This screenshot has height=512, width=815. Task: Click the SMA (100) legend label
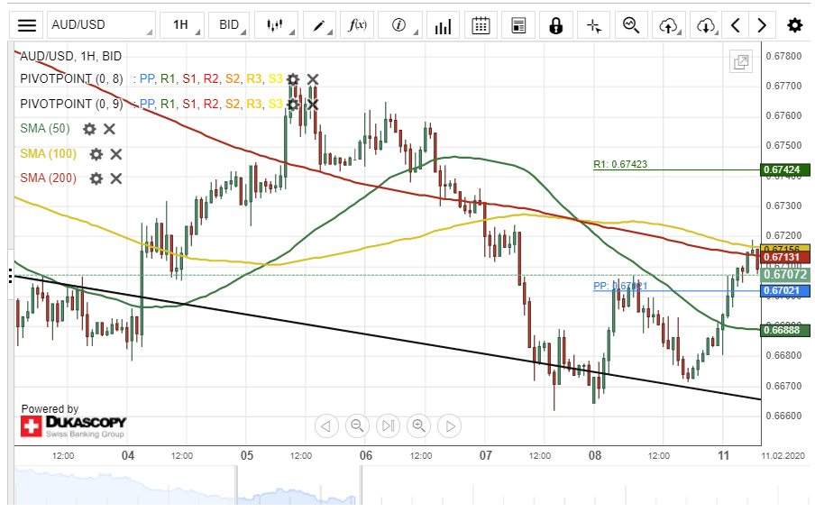(49, 153)
